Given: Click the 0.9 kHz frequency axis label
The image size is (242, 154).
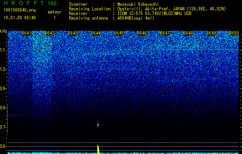Looking at the screenshot, I should click(x=3, y=89).
